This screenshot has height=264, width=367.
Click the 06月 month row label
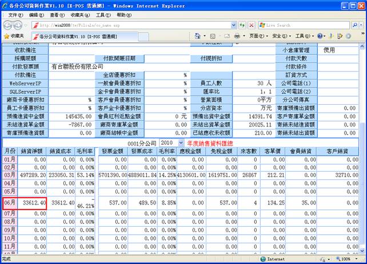pos(10,202)
